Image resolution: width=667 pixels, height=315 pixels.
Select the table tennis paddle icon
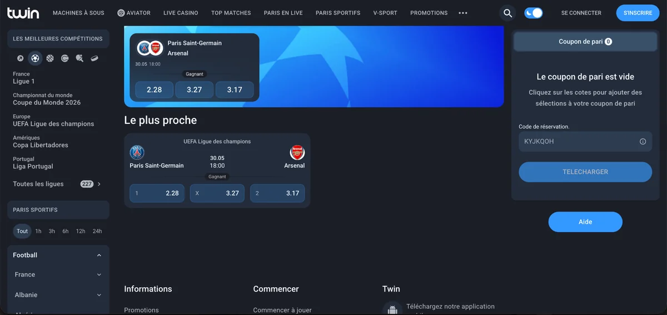click(79, 58)
